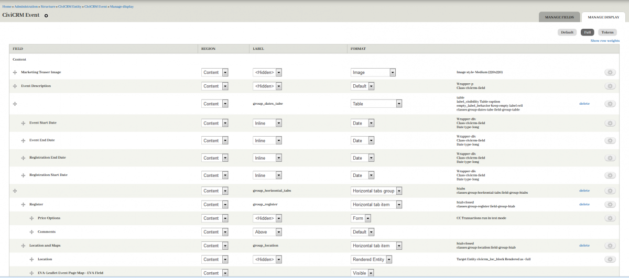Screen dimensions: 629x278
Task: Click drag handle for Event End Date
Action: [x=24, y=141]
